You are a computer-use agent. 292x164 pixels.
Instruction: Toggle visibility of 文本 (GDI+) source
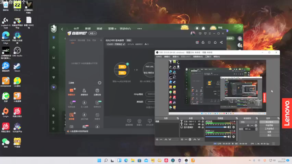(199, 124)
